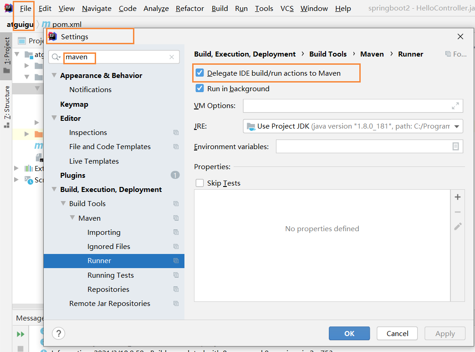Viewport: 475px width, 352px height.
Task: Click project-level icon next to Maven
Action: click(176, 218)
